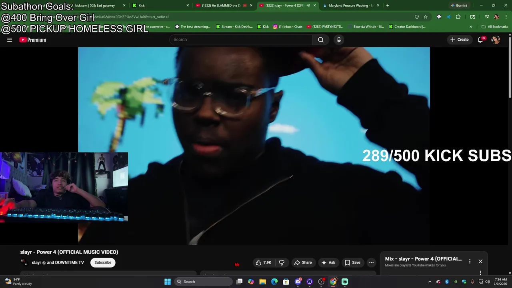Subscribe to slayr and DOWNTIME TV
This screenshot has width=512, height=288.
pos(103,262)
